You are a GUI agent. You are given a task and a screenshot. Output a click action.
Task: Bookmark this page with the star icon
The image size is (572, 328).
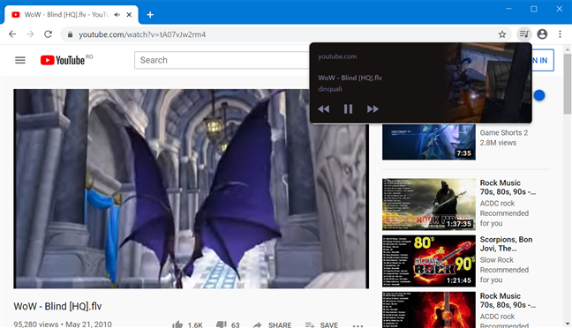(502, 34)
